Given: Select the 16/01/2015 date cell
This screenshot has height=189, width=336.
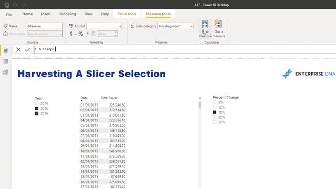Looking at the screenshot, I should tap(89, 182).
